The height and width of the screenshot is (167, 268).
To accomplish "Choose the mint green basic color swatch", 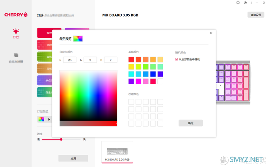I will (x=160, y=67).
